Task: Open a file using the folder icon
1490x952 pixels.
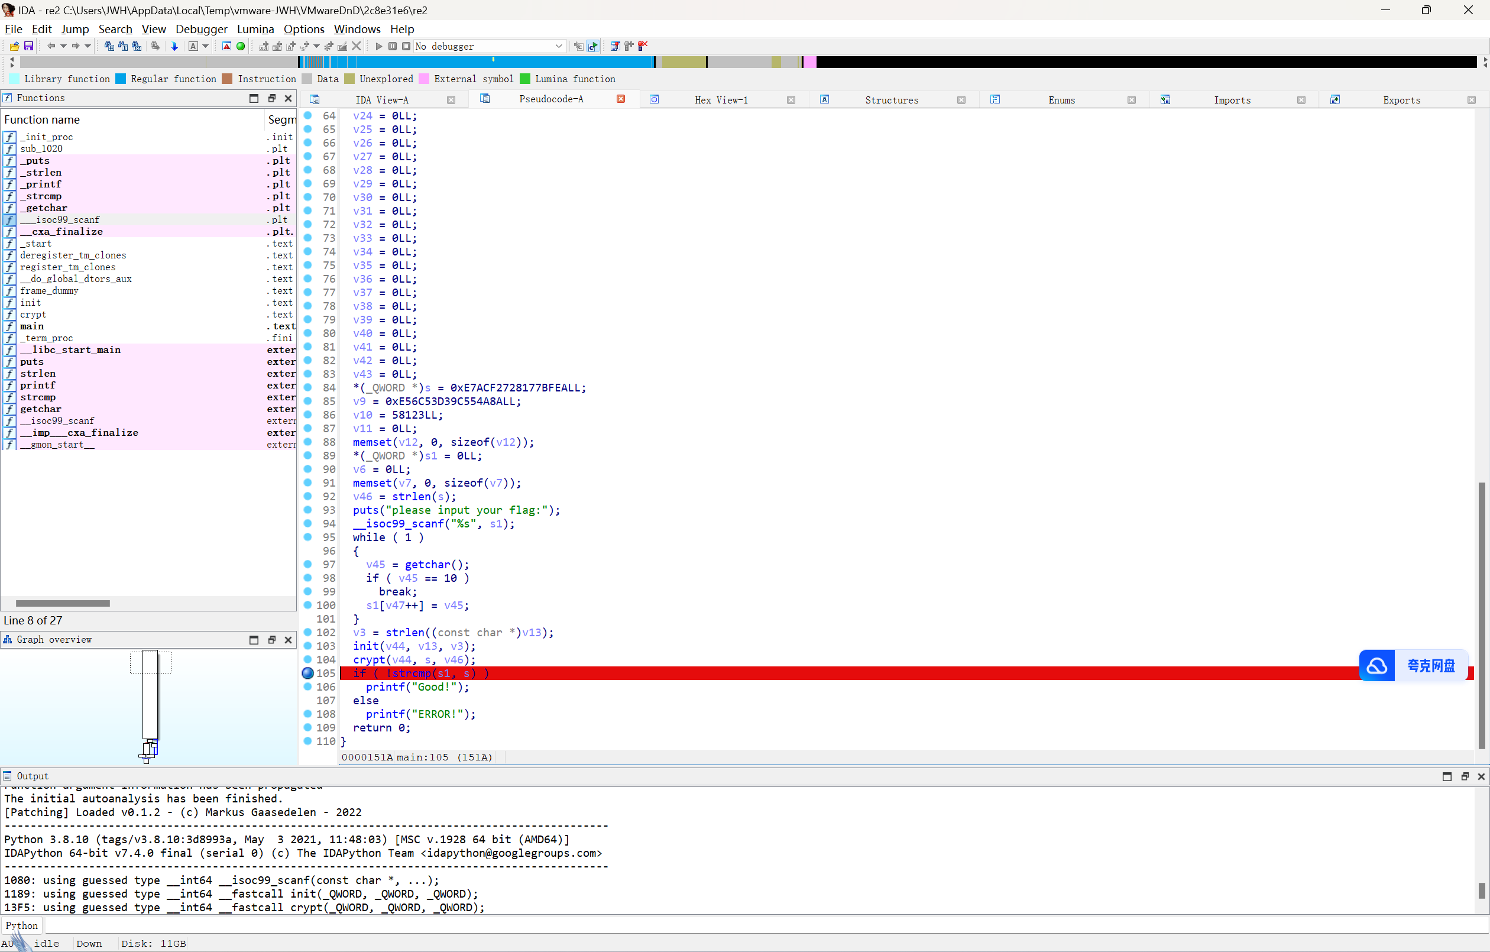Action: coord(14,47)
